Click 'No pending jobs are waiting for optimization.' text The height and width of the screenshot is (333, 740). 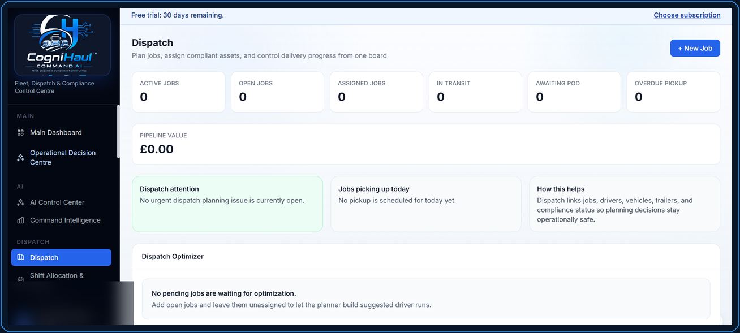224,293
